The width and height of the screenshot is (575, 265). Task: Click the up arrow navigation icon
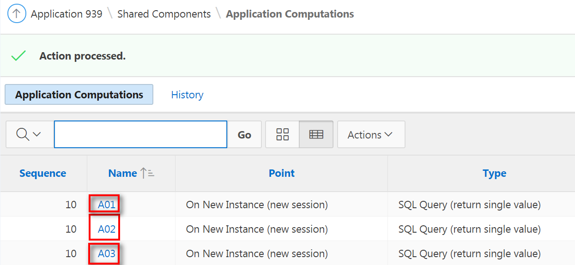[x=17, y=14]
